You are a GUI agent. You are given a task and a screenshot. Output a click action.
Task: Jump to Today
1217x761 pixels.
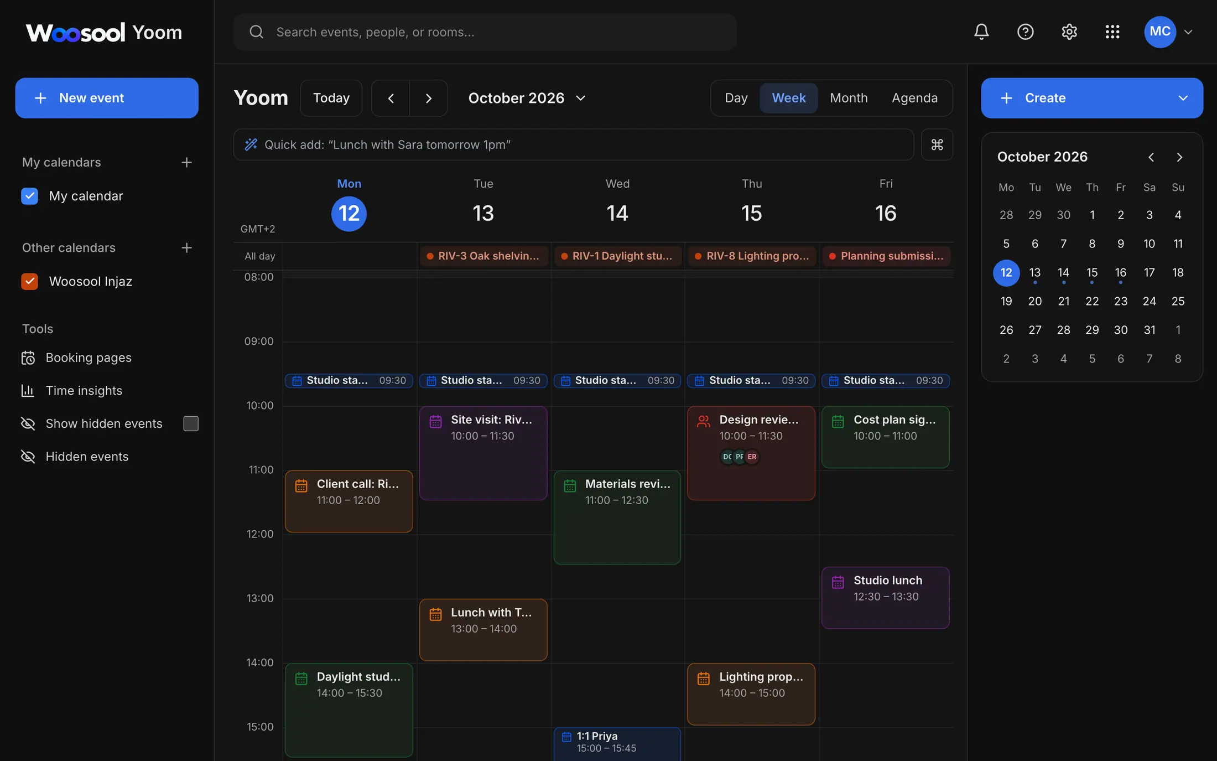(331, 98)
